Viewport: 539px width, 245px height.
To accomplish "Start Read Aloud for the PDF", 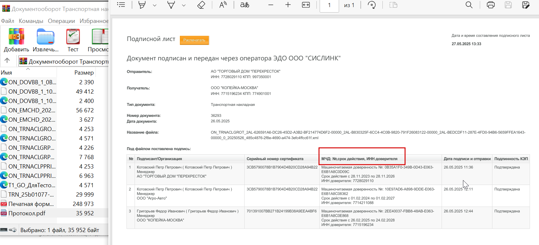I will point(223,5).
